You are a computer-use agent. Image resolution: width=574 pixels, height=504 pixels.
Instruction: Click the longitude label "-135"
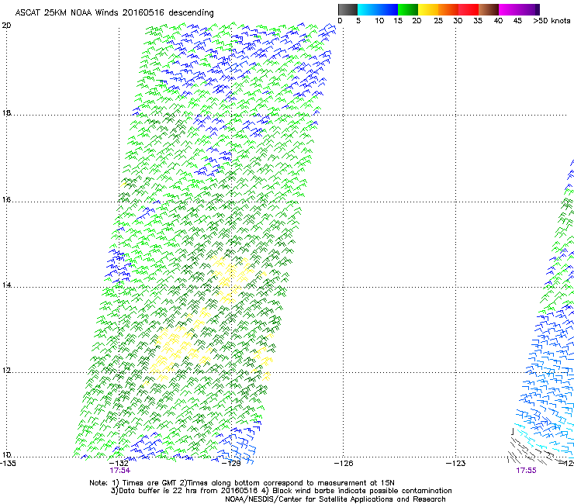8,464
